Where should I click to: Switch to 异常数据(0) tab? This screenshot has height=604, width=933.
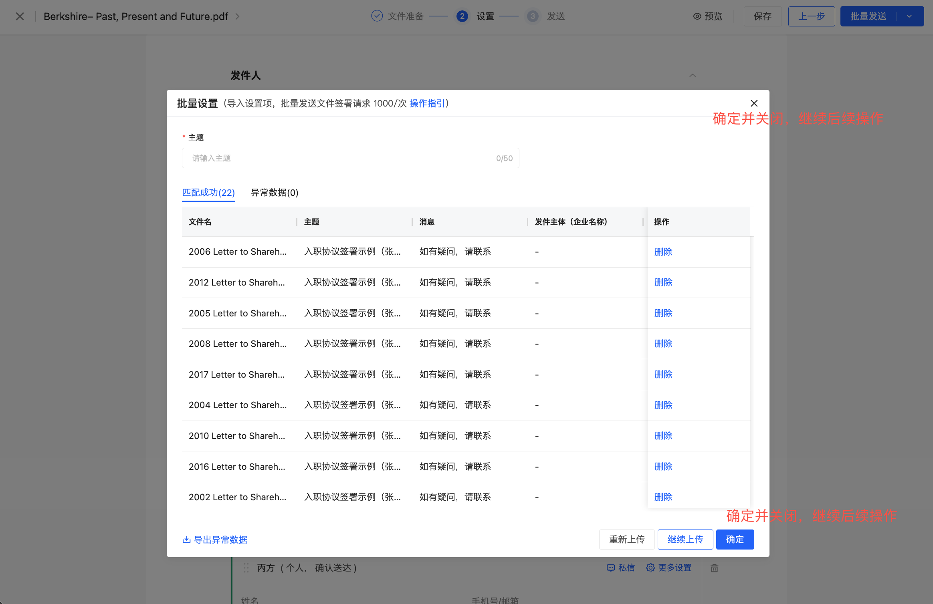(x=275, y=193)
